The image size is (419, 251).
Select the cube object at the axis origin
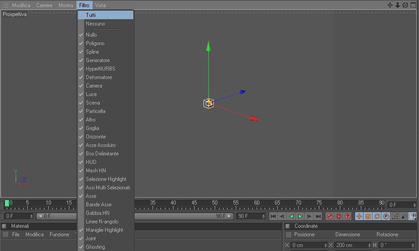[x=208, y=103]
